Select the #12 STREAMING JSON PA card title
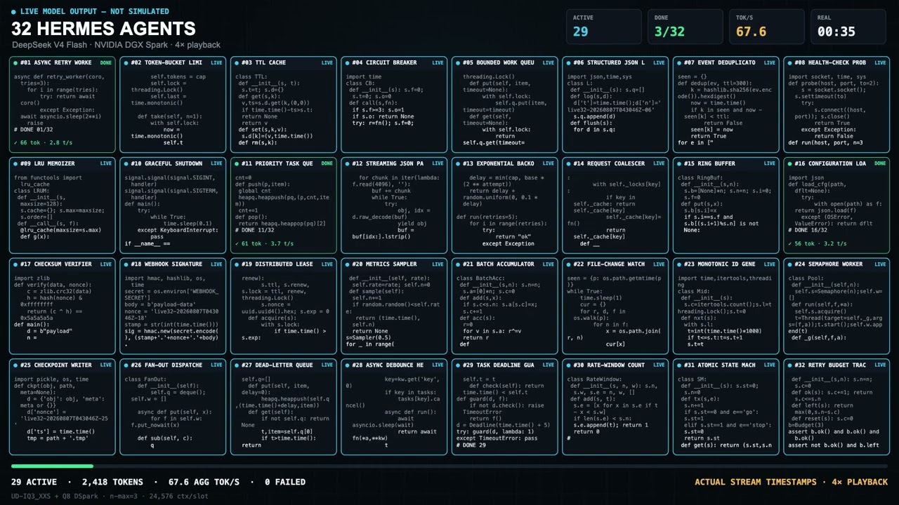899x505 pixels. [388, 163]
